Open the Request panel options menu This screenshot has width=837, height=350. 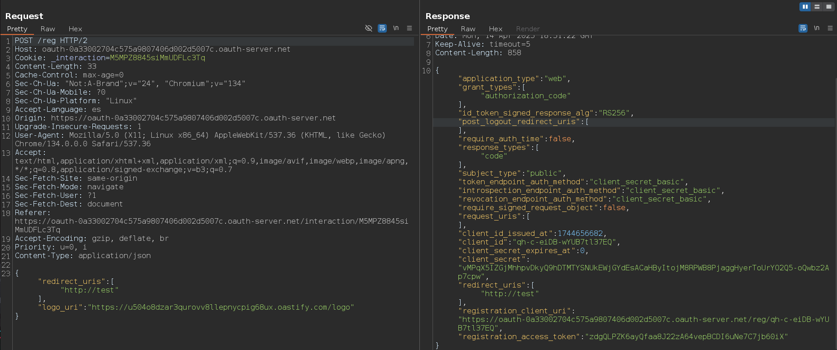click(x=409, y=28)
